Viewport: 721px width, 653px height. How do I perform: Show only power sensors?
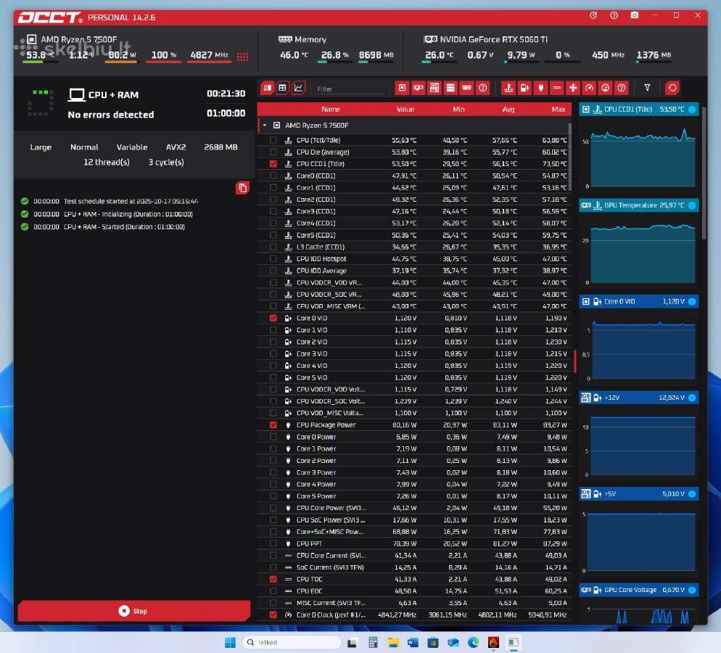(x=541, y=88)
